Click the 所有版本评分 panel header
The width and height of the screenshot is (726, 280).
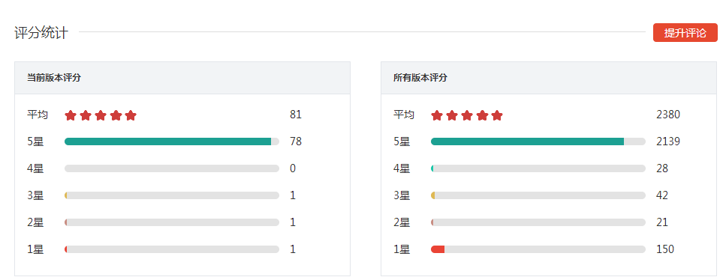(x=549, y=78)
